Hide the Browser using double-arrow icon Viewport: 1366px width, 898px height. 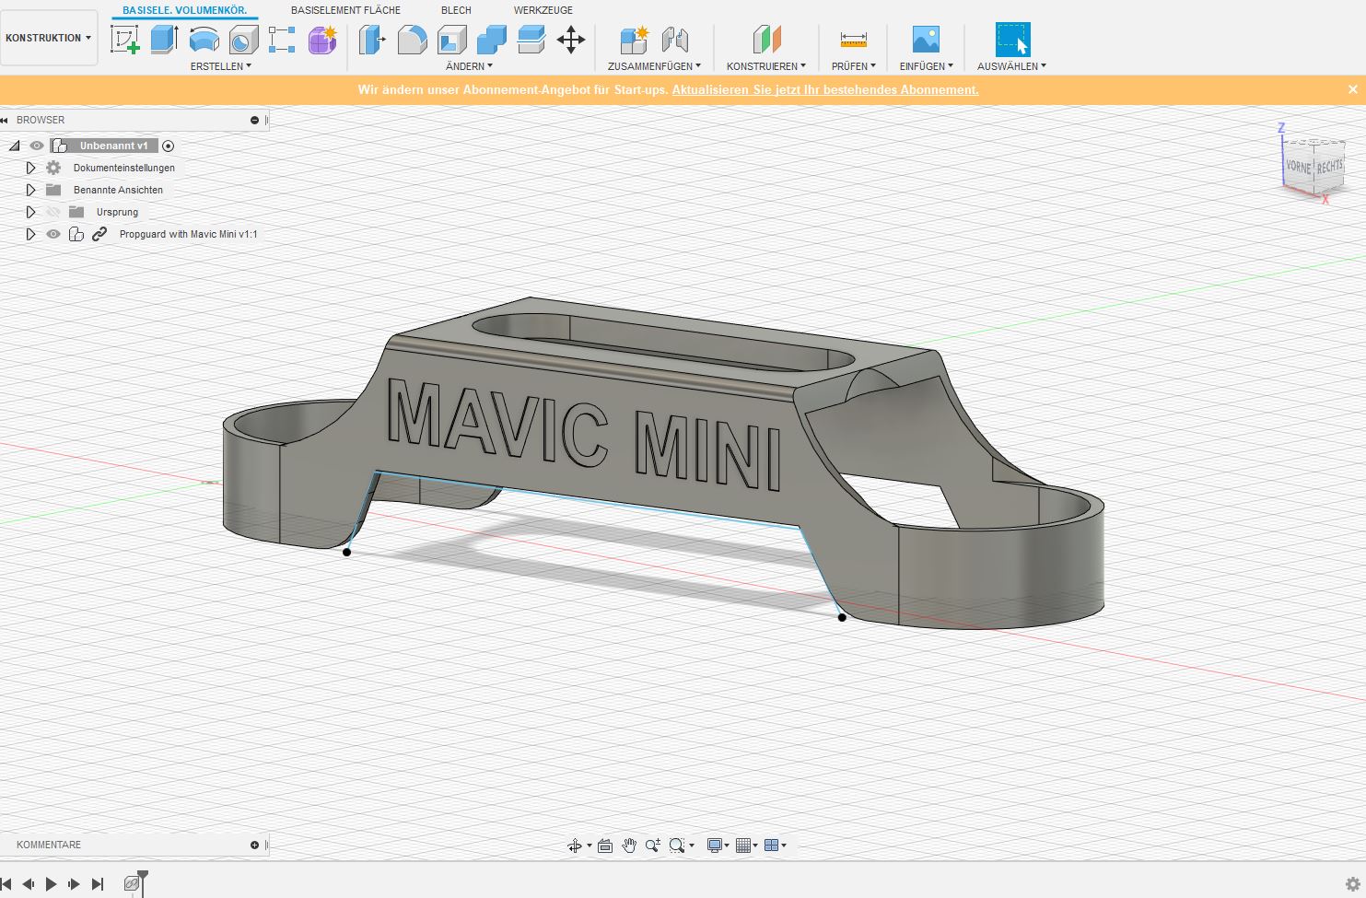point(5,120)
